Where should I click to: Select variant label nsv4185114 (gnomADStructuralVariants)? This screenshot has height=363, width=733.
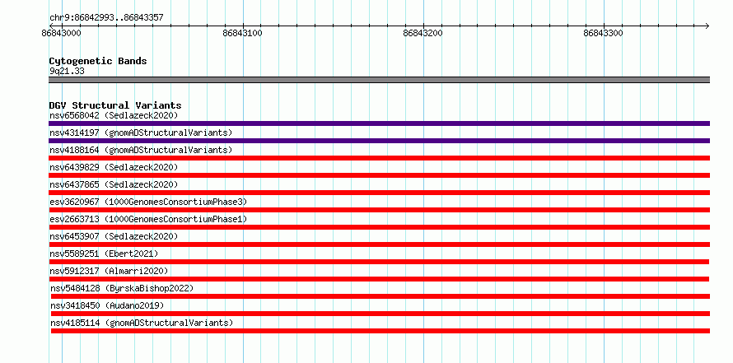tap(142, 323)
